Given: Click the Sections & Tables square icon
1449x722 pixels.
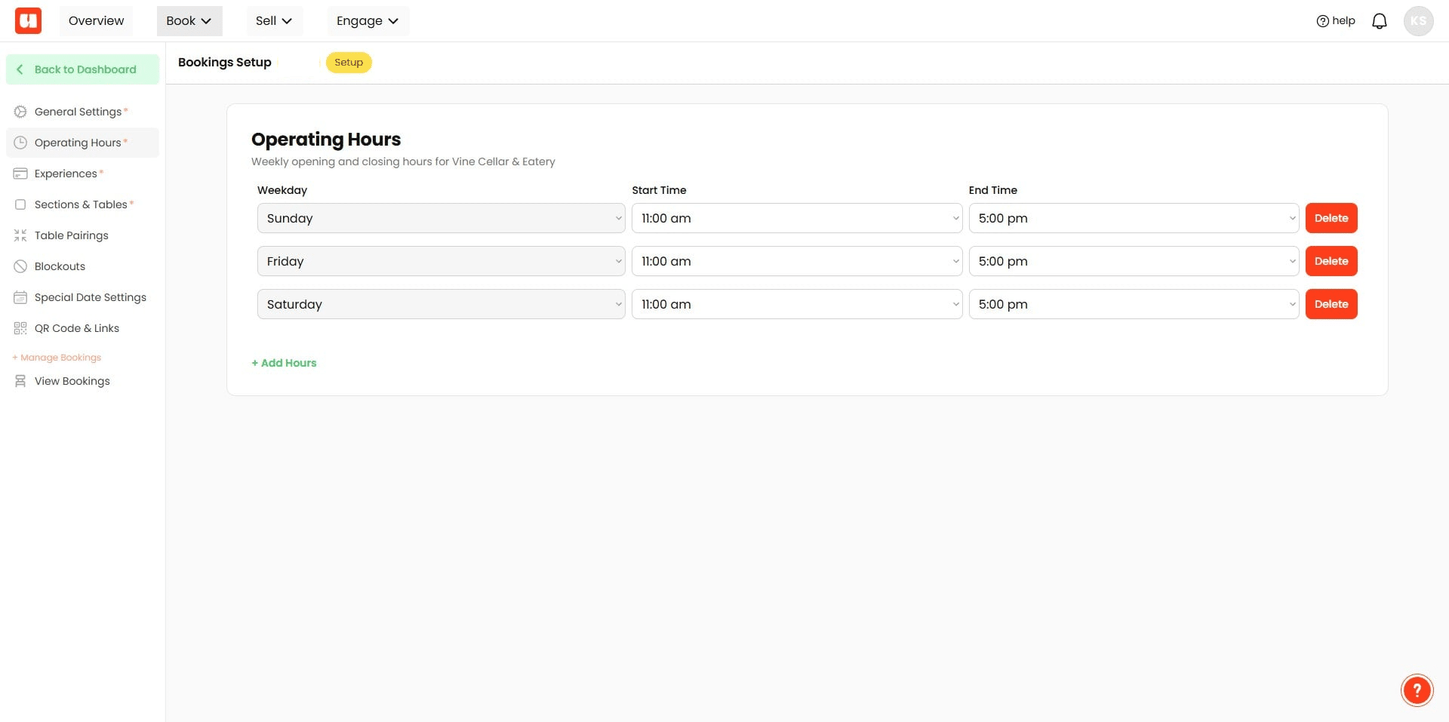Looking at the screenshot, I should click(x=20, y=204).
